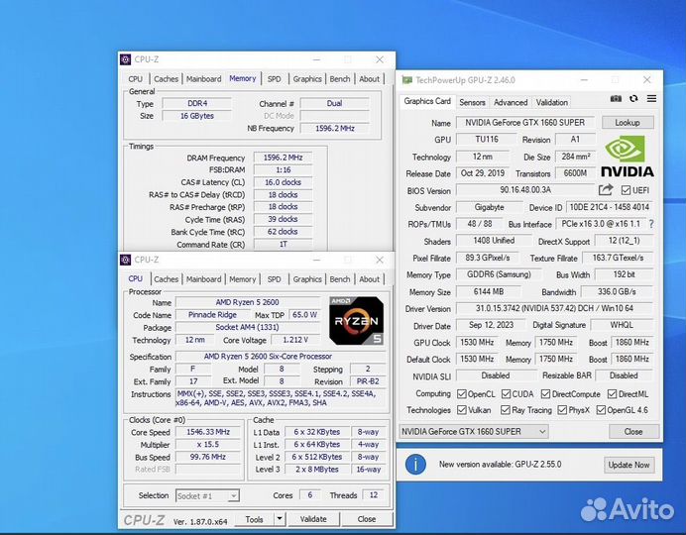The height and width of the screenshot is (535, 686).
Task: Click the Bus Interface question mark icon
Action: click(651, 224)
